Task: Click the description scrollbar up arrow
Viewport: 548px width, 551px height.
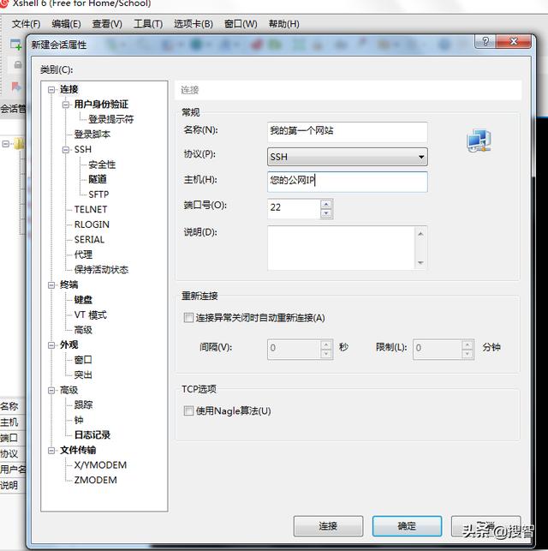Action: coord(420,234)
